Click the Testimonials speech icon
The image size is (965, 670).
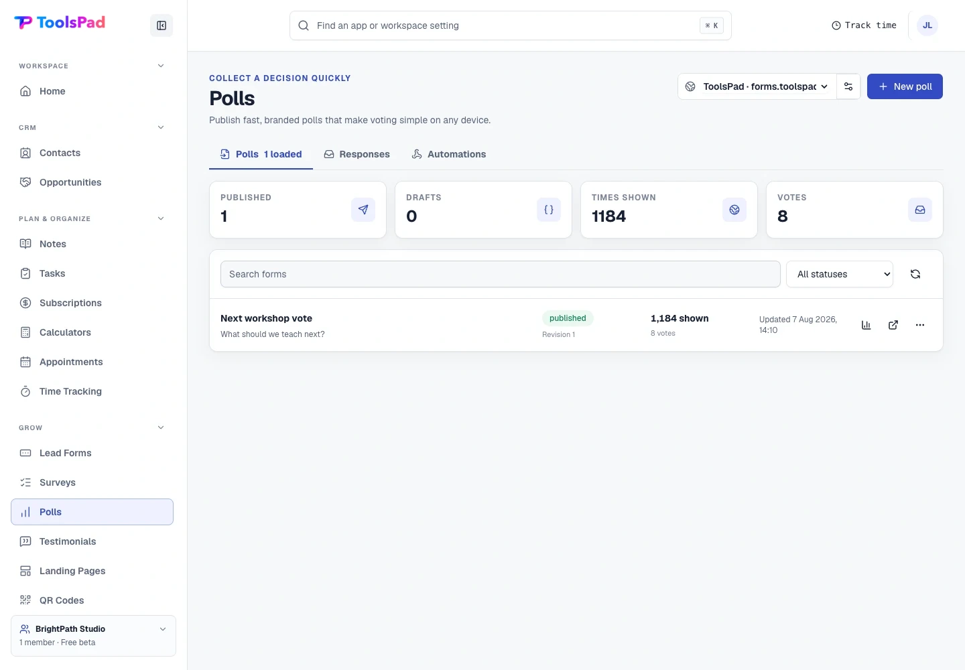(25, 541)
